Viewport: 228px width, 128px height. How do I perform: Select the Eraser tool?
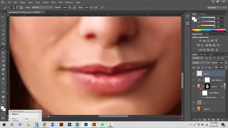(3, 61)
